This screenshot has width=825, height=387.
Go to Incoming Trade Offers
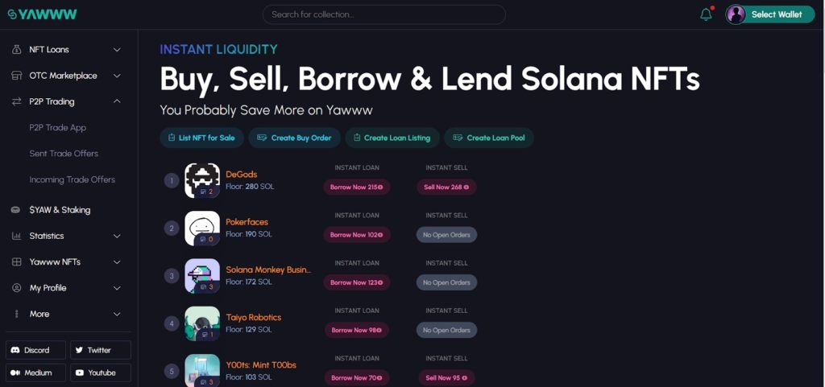73,179
